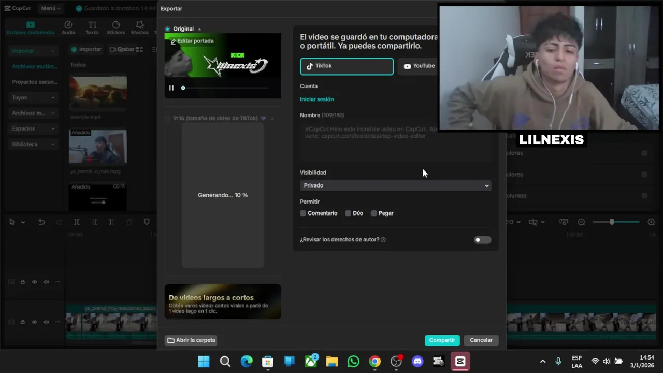
Task: Click the timeline zoom out icon
Action: 581,222
